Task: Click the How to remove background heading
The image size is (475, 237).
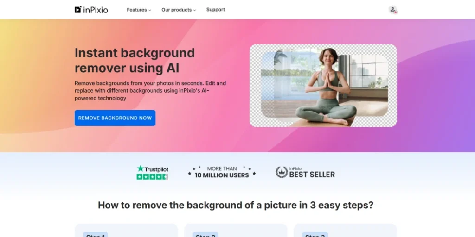Action: [236, 205]
